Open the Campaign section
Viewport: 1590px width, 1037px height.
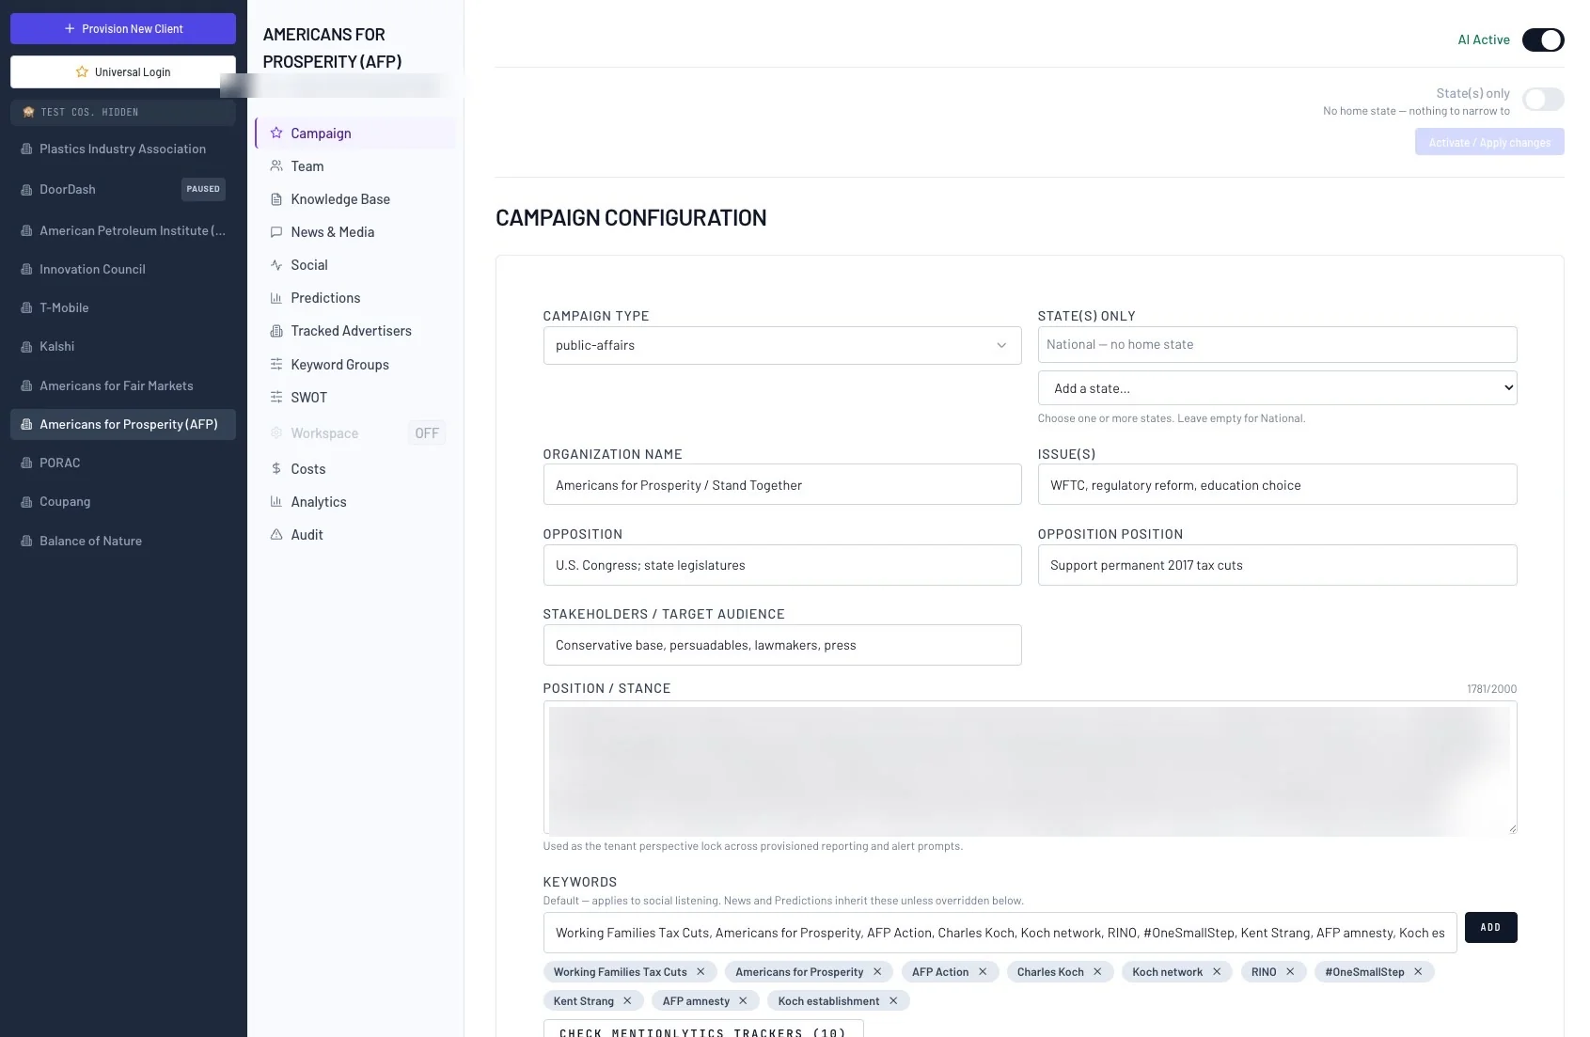[355, 134]
